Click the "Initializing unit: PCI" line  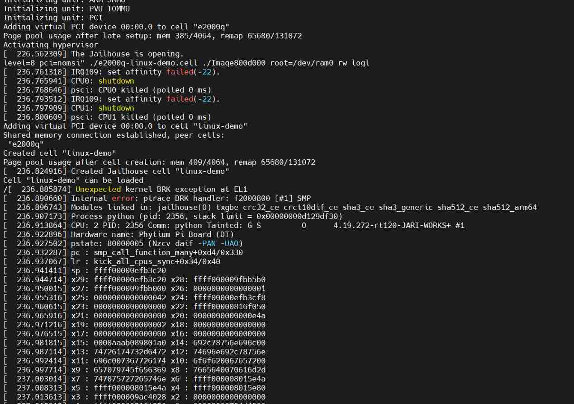click(x=53, y=18)
